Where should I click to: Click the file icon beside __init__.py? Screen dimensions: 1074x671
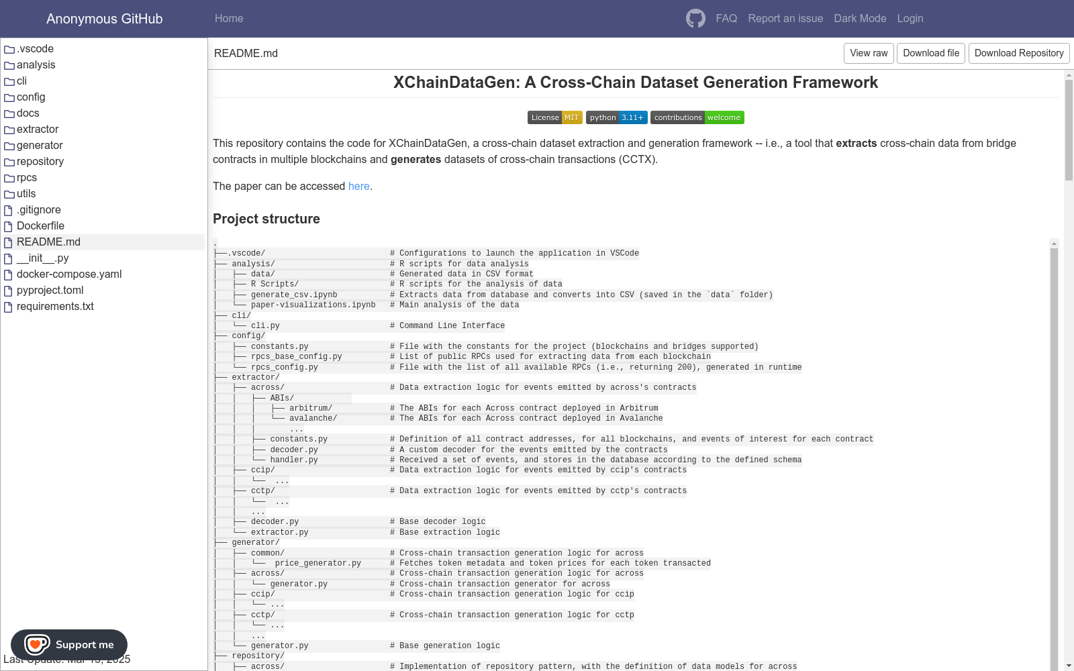point(9,258)
